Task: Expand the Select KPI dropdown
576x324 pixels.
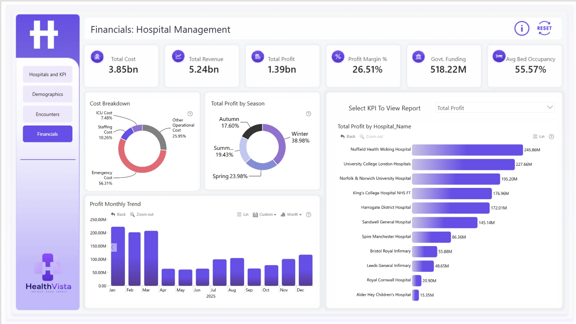Action: pos(495,108)
